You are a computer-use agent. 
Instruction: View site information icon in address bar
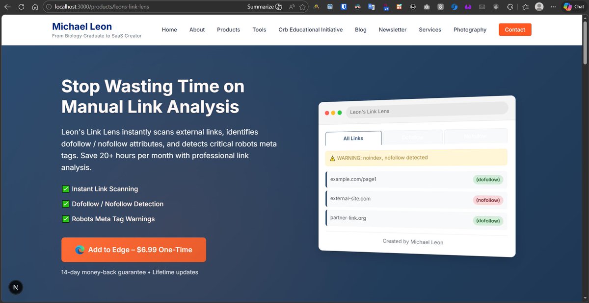[x=49, y=7]
